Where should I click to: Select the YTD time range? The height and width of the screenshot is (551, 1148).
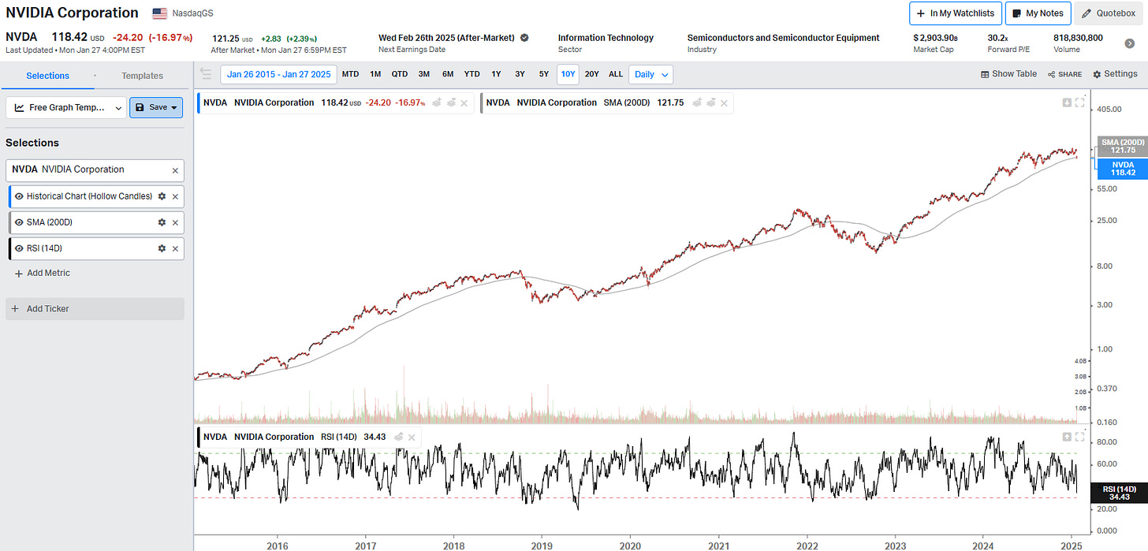pos(471,74)
